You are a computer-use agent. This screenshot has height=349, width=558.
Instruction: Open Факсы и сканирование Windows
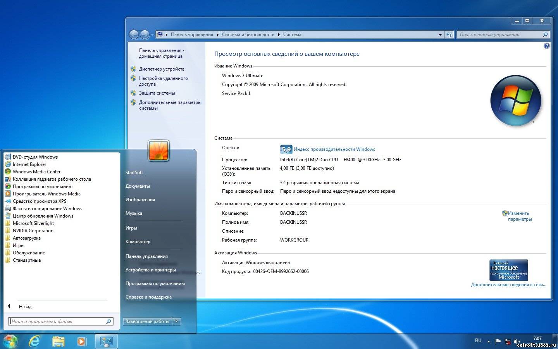pyautogui.click(x=43, y=209)
